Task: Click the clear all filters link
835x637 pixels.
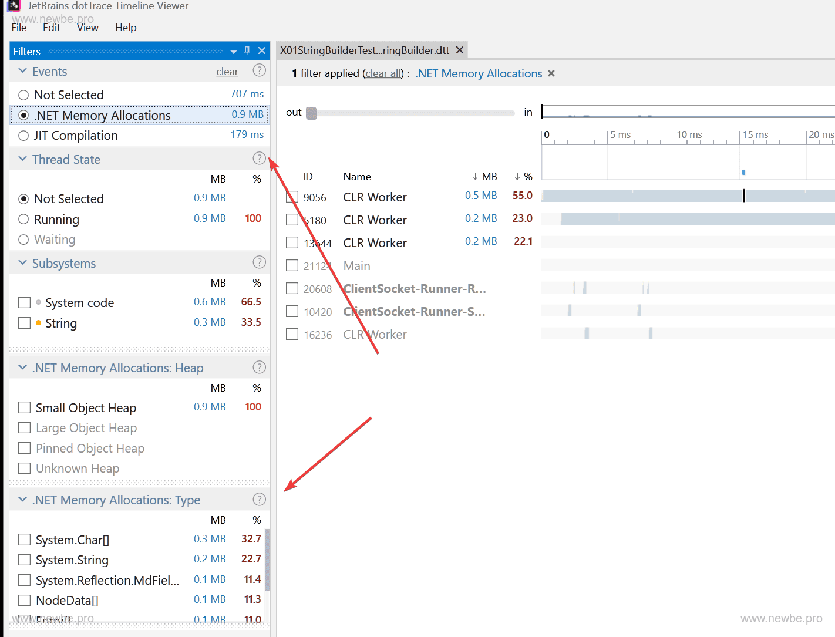Action: pos(383,73)
